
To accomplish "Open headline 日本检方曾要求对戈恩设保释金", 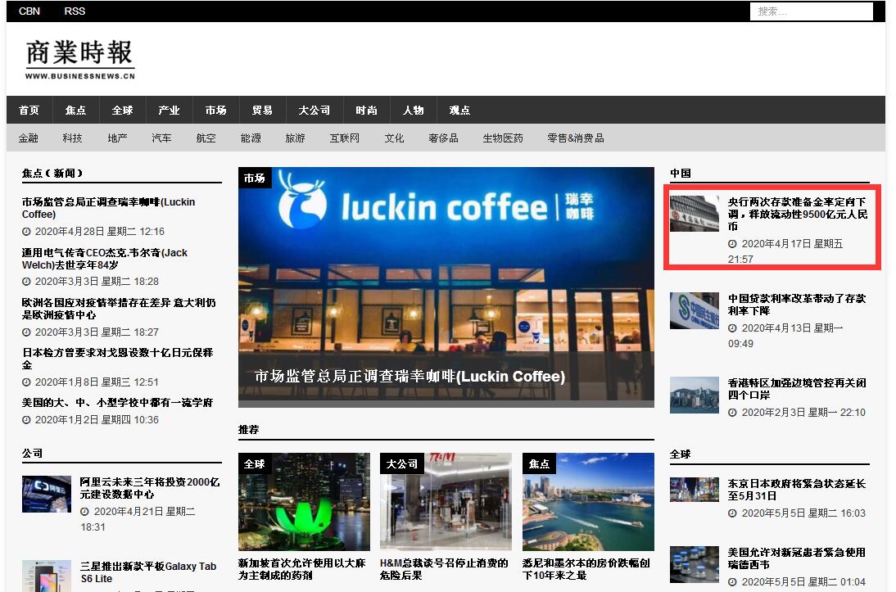I will point(118,359).
